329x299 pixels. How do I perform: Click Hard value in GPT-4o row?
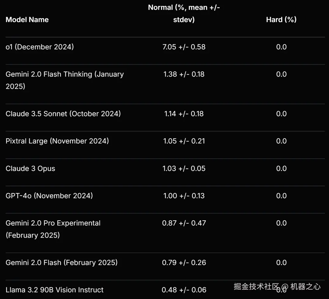281,196
